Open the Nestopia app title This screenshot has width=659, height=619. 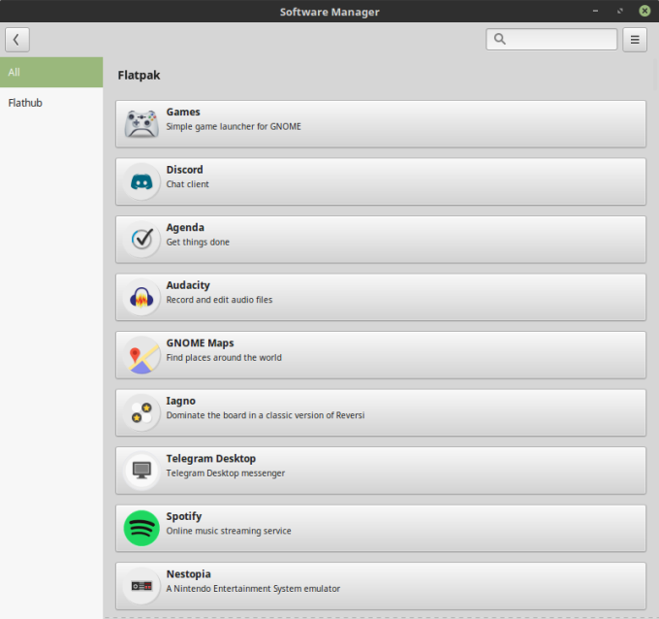tap(189, 574)
